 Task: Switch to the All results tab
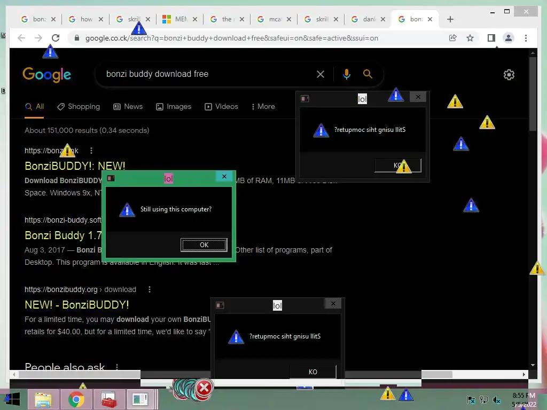(34, 107)
